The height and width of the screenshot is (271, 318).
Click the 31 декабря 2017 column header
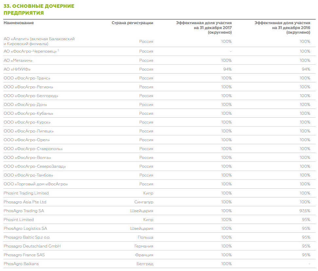pos(204,28)
